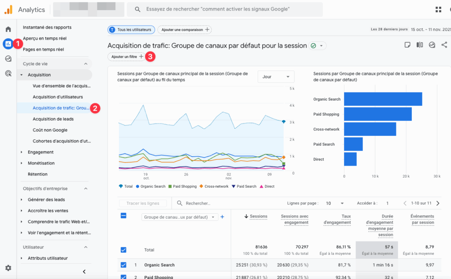Toggle the select-all rows header checkbox

click(123, 216)
